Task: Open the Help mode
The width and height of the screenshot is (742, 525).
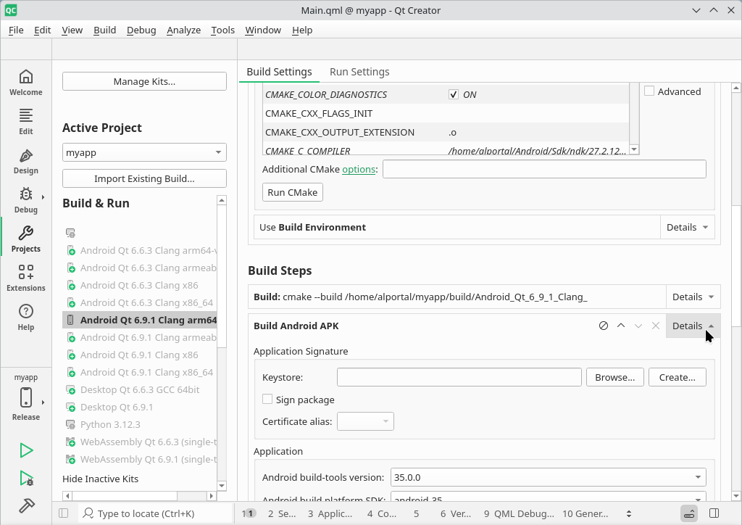Action: click(x=26, y=318)
